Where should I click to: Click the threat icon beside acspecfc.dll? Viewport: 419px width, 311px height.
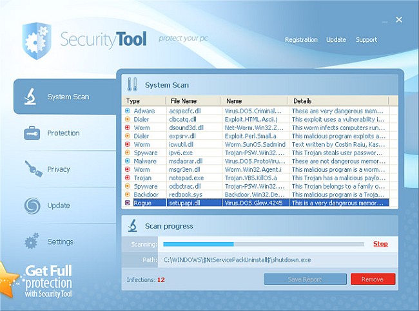tap(128, 111)
